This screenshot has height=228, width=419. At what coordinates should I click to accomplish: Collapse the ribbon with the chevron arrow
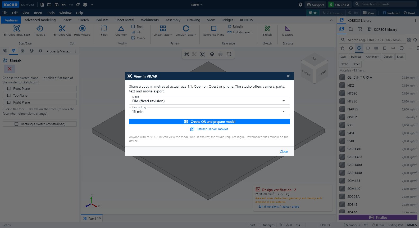click(x=331, y=20)
